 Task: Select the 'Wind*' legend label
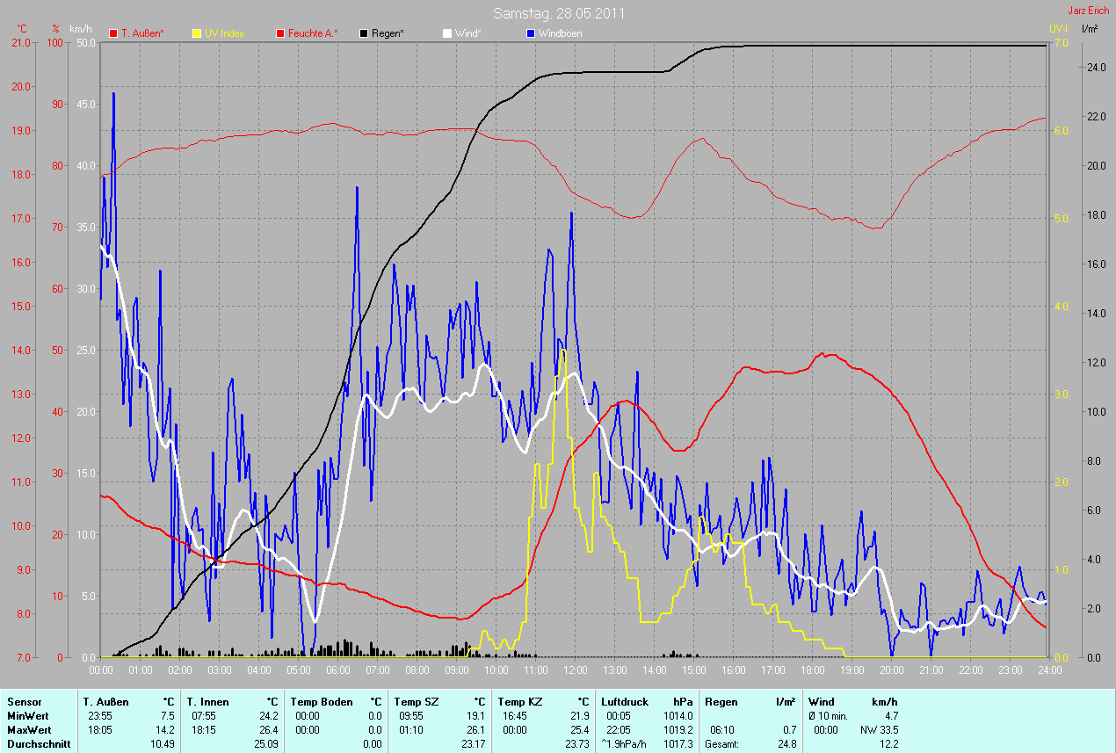pyautogui.click(x=467, y=33)
